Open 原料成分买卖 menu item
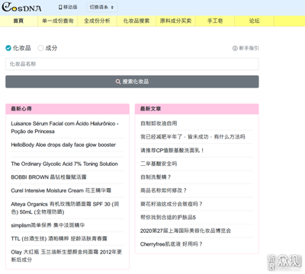The image size is (305, 274). tap(175, 21)
